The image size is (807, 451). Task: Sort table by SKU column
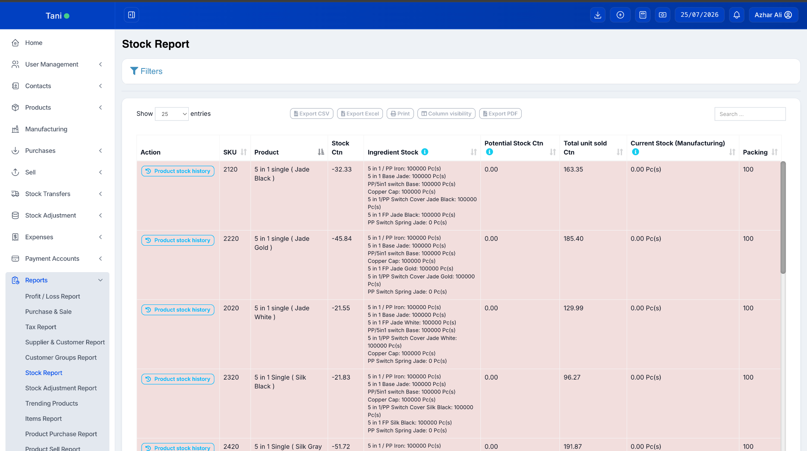[244, 152]
